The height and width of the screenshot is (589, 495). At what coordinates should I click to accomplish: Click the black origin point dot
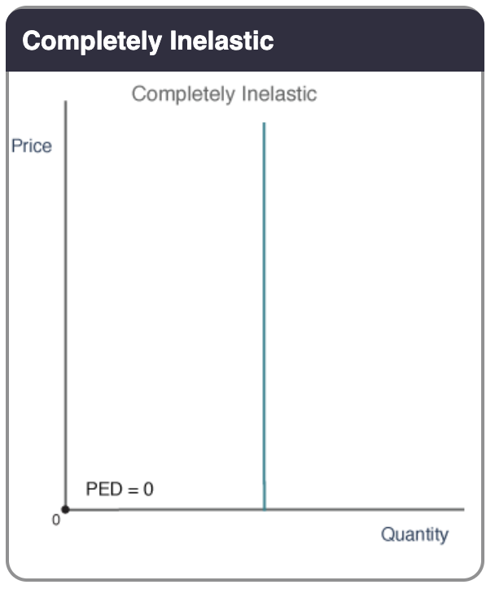[66, 510]
